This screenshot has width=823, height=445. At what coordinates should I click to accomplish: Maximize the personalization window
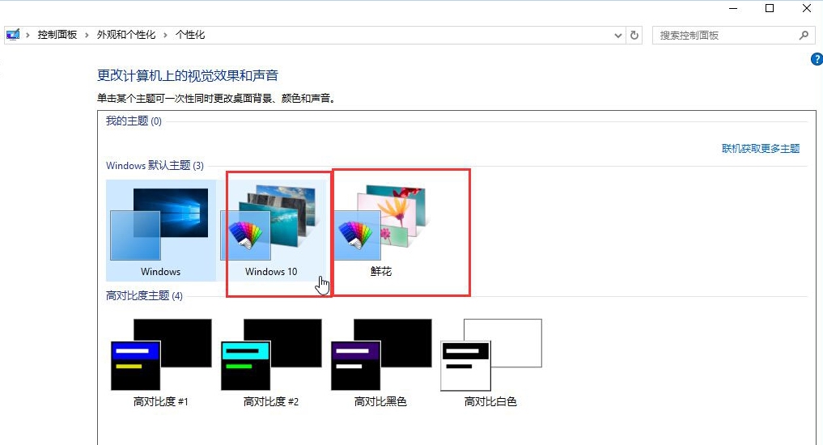[x=770, y=8]
